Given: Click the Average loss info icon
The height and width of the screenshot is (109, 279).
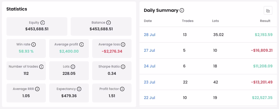Looking at the screenshot, I should (123, 44).
